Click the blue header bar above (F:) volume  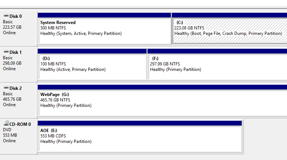pos(217,51)
